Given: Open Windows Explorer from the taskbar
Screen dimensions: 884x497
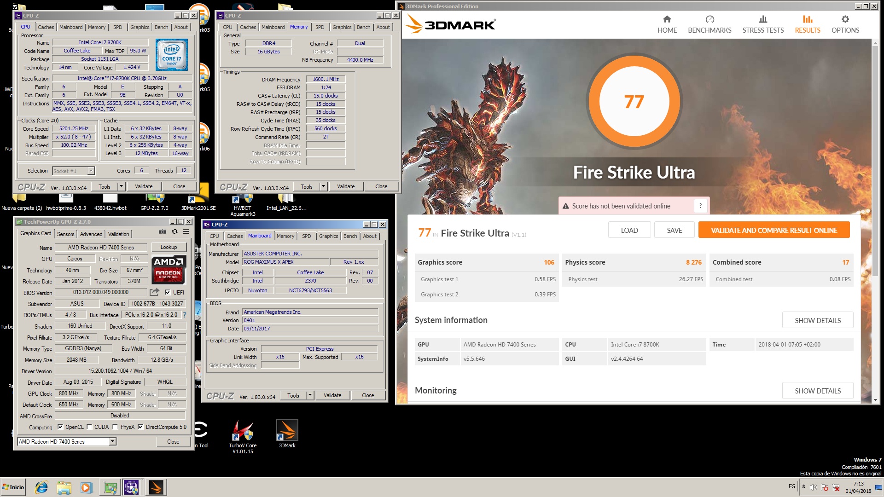Looking at the screenshot, I should (x=64, y=487).
